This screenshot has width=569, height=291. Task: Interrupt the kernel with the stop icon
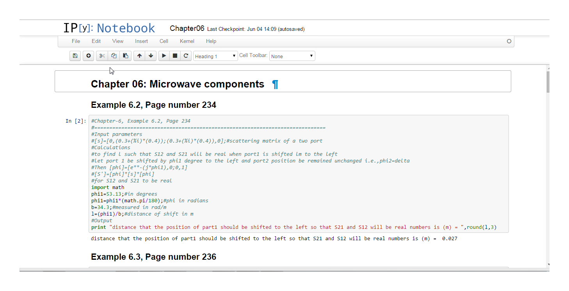(175, 56)
